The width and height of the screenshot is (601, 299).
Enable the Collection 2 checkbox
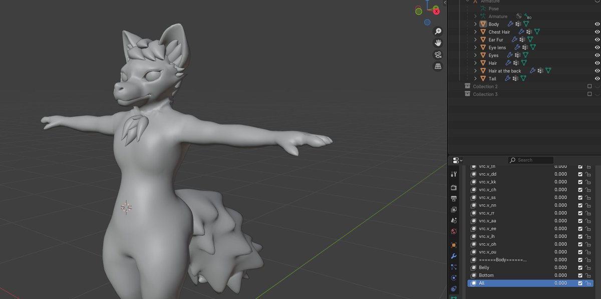tap(589, 86)
